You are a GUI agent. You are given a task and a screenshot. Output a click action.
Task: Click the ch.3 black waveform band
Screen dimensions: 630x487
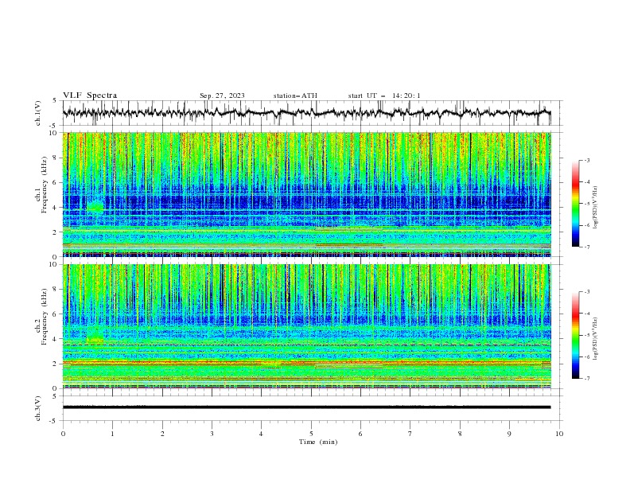pos(306,407)
